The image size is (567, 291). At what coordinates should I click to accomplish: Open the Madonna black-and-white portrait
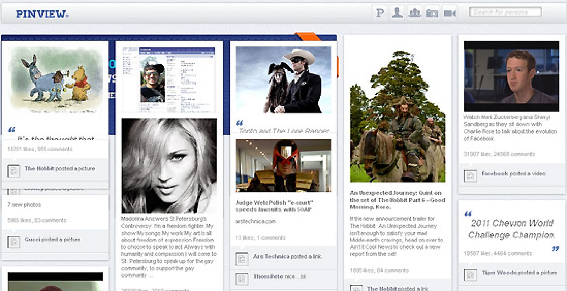(x=169, y=166)
